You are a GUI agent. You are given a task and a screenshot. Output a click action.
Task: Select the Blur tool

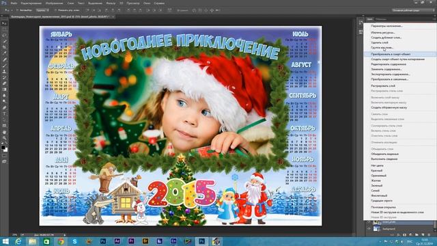4,96
